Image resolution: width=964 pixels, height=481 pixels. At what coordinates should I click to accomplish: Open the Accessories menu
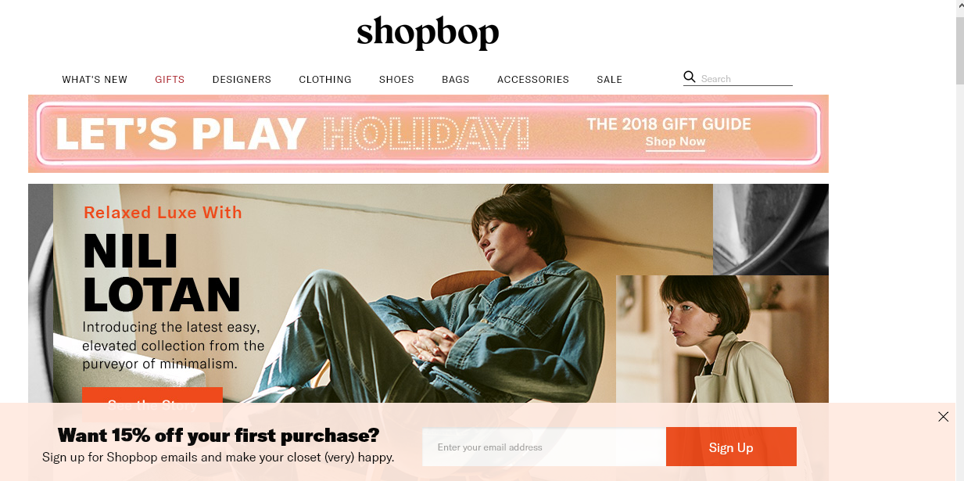pos(533,80)
